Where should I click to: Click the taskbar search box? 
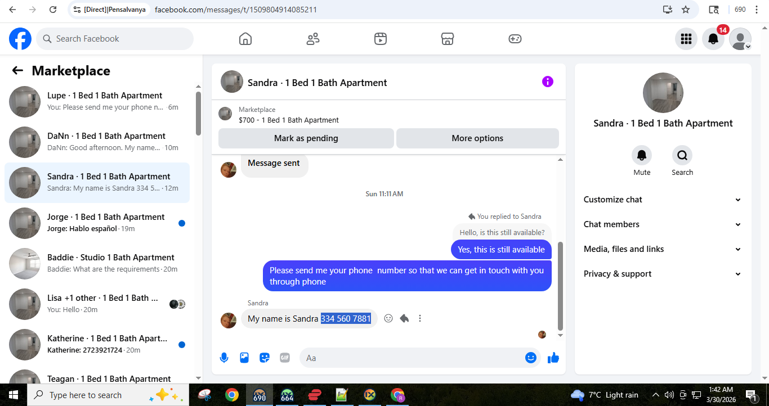[x=108, y=395]
